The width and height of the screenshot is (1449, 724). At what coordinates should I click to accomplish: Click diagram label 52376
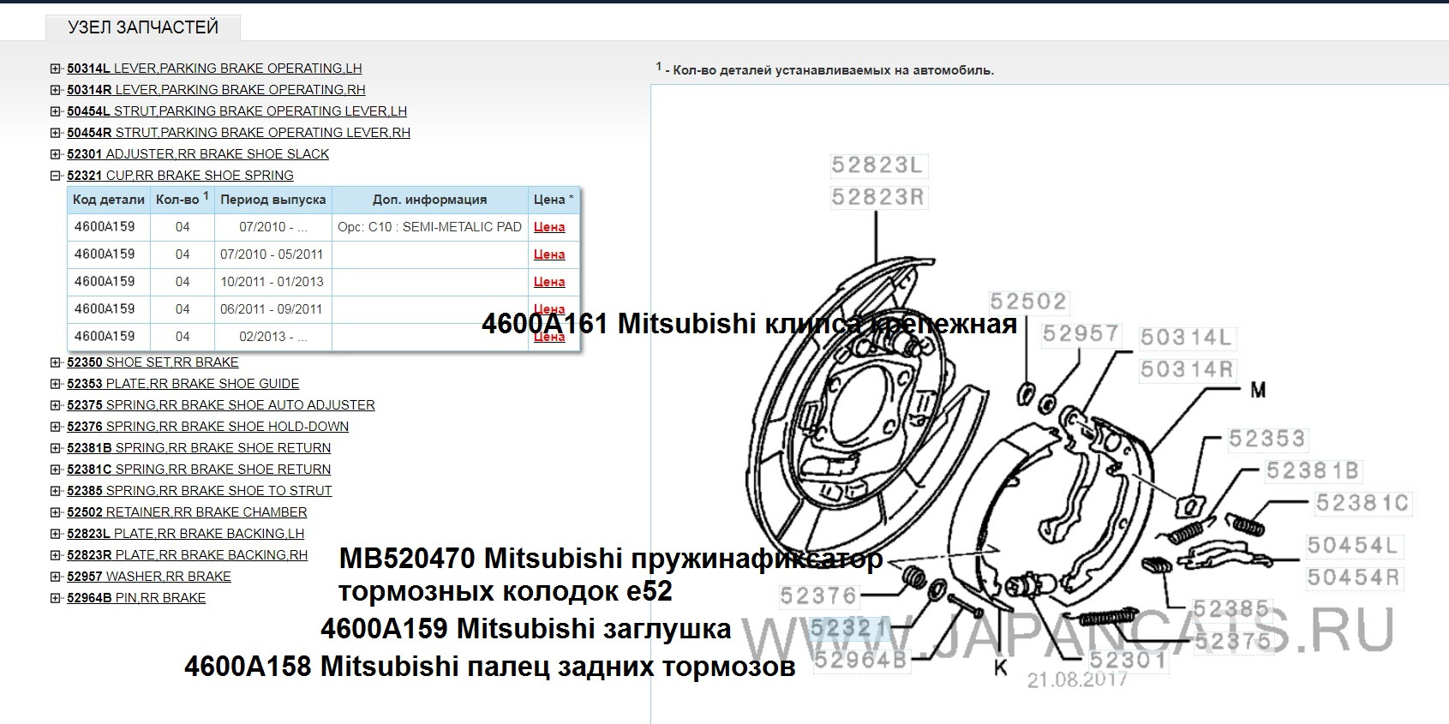pos(818,596)
